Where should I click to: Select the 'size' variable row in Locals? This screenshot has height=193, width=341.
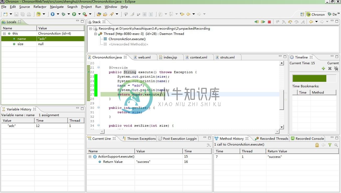tap(43, 44)
